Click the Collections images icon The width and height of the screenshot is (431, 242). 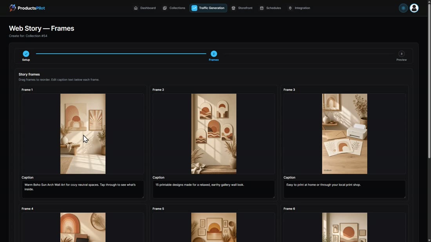[165, 8]
